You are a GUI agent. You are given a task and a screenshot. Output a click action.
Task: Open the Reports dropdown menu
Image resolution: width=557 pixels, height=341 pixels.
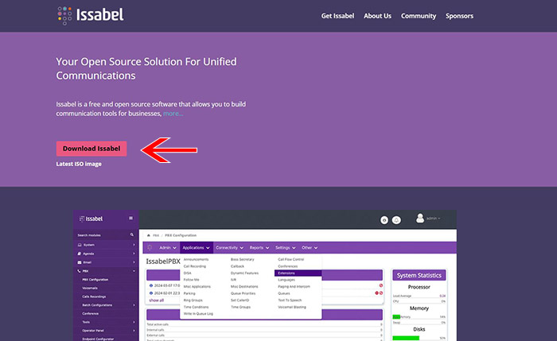[x=259, y=248]
